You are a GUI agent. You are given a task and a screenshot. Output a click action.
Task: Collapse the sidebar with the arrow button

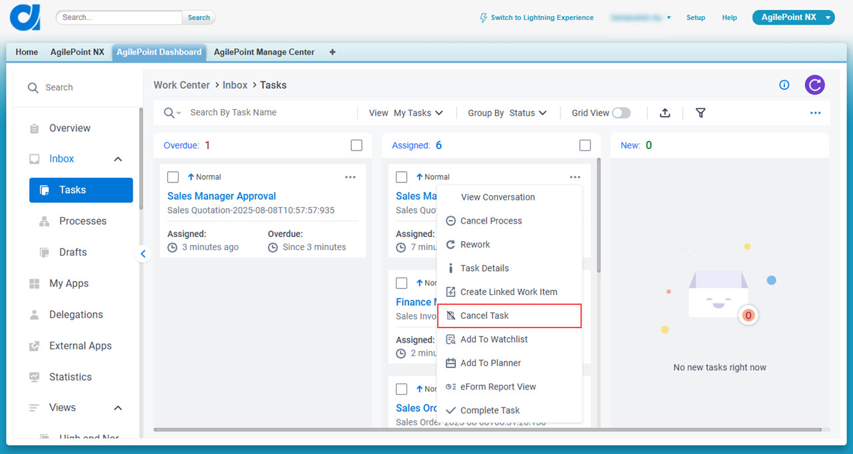(x=143, y=254)
